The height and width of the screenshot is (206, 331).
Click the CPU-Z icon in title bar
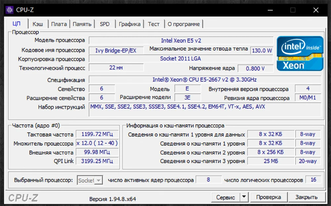pyautogui.click(x=9, y=10)
